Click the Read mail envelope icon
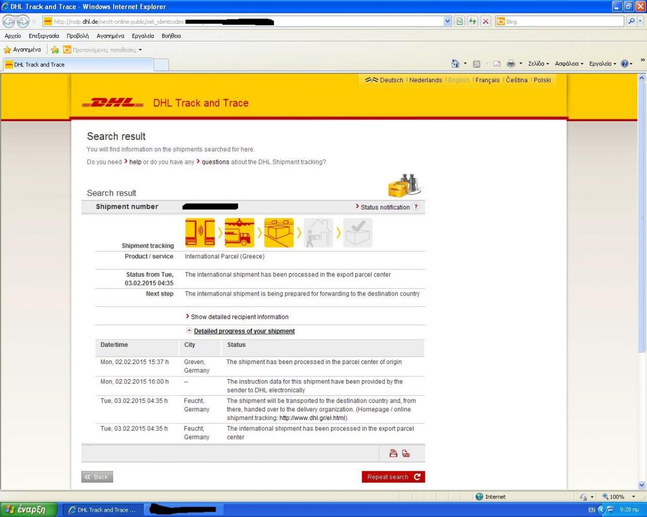The width and height of the screenshot is (647, 517). tap(496, 64)
